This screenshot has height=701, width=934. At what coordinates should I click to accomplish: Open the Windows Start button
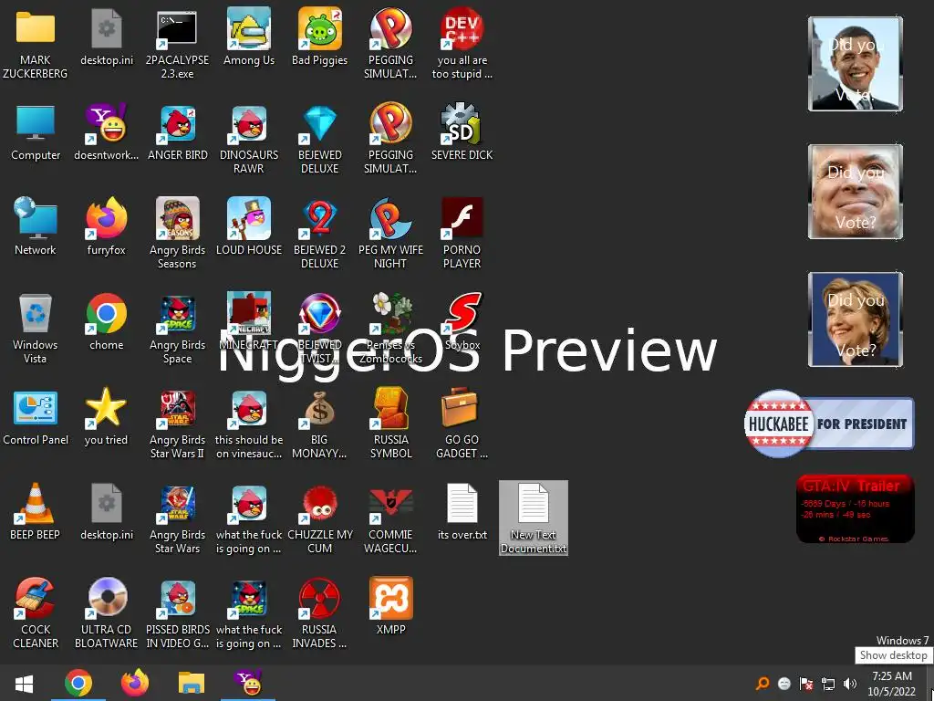24,683
